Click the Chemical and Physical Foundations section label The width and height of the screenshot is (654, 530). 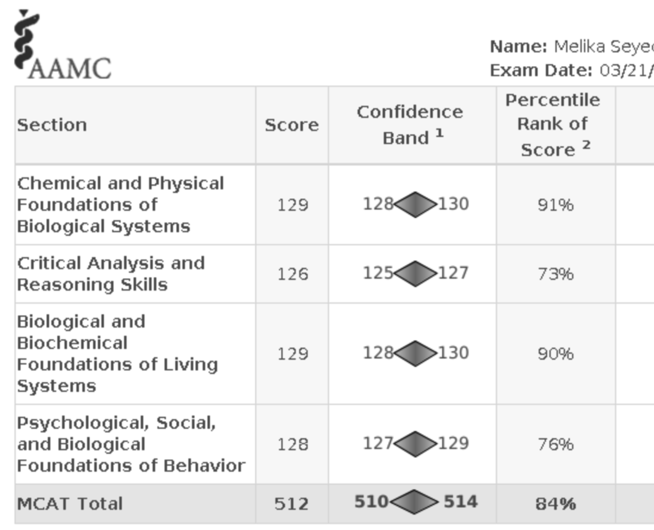(120, 205)
